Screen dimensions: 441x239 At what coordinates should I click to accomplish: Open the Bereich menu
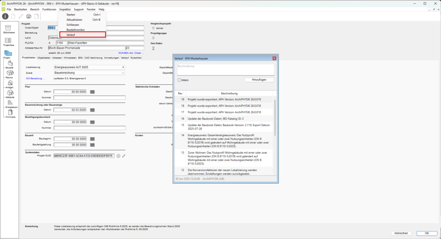35,9
